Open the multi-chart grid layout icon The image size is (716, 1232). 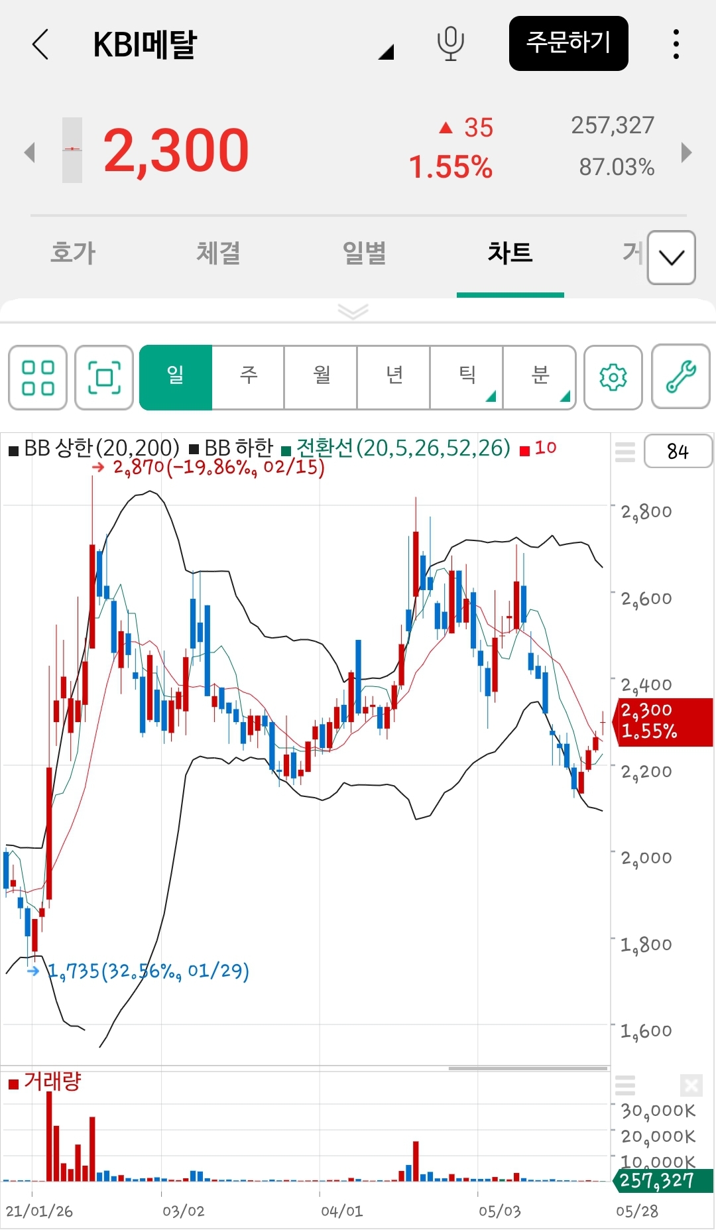(x=38, y=377)
